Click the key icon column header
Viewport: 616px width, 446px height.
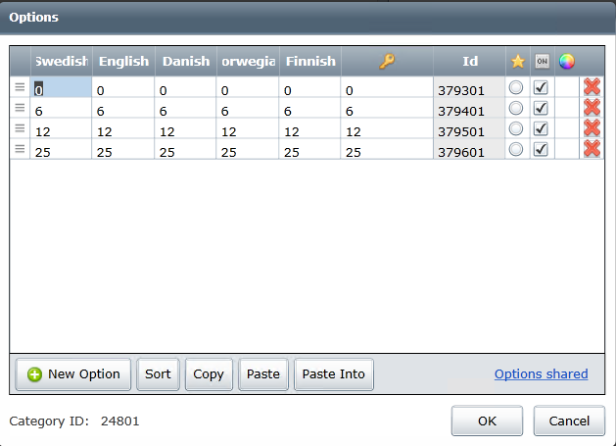click(387, 61)
